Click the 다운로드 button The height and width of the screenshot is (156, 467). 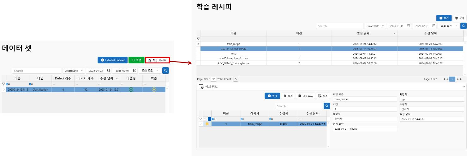tap(305, 96)
